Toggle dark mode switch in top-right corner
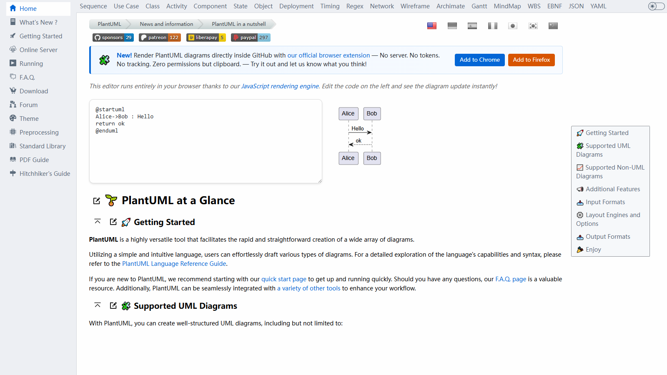 coord(657,6)
